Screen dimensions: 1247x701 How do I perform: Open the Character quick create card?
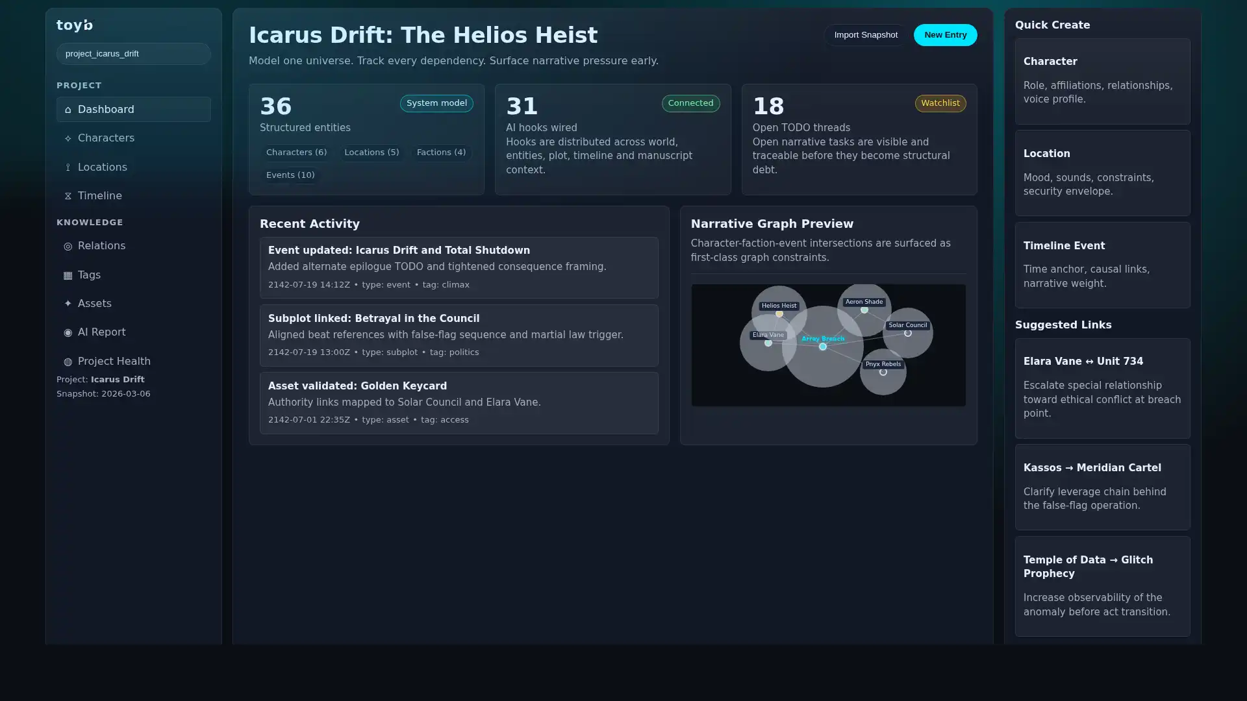[1102, 81]
